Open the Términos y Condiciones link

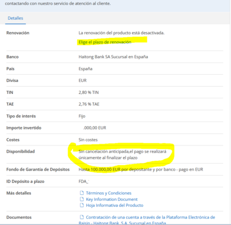point(109,193)
